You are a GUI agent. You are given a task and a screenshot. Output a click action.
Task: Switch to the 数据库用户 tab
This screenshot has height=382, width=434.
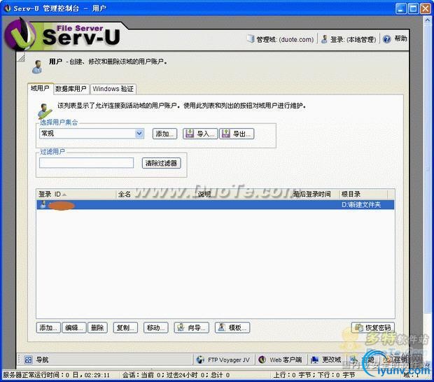[x=71, y=89]
